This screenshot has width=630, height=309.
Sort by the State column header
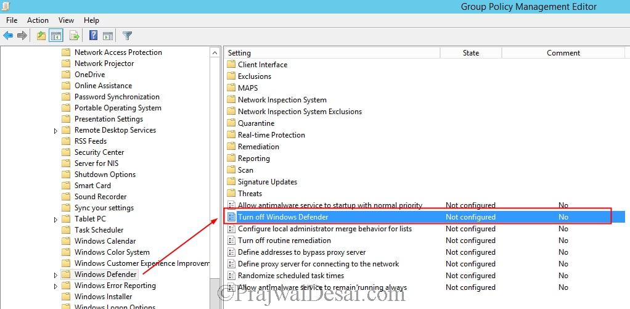click(471, 52)
